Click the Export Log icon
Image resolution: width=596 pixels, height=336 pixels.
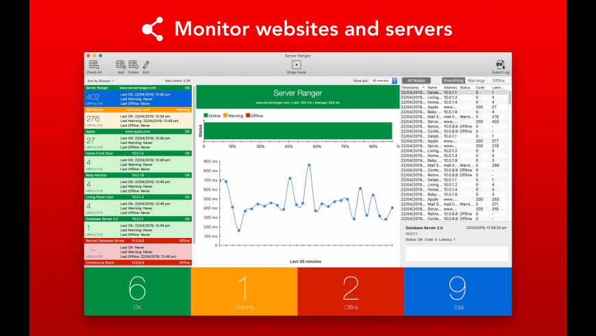pyautogui.click(x=500, y=64)
